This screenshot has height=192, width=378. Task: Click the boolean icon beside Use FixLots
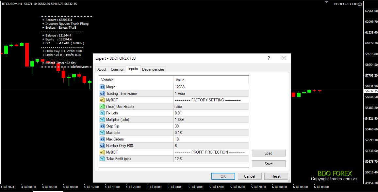click(x=102, y=107)
